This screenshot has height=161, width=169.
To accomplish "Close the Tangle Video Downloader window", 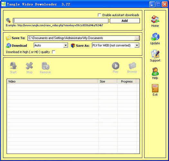I will click(165, 4).
